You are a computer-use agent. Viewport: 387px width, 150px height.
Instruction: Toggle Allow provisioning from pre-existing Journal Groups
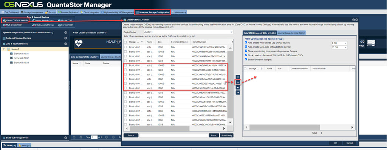246,51
